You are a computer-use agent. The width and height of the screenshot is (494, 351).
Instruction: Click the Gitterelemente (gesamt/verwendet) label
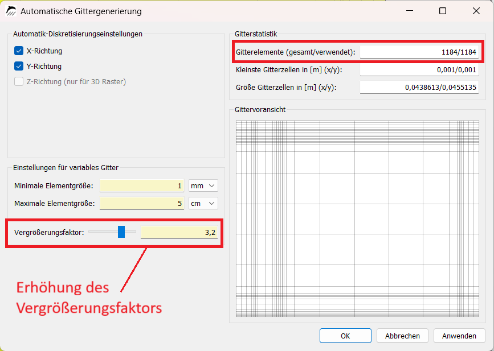[295, 52]
